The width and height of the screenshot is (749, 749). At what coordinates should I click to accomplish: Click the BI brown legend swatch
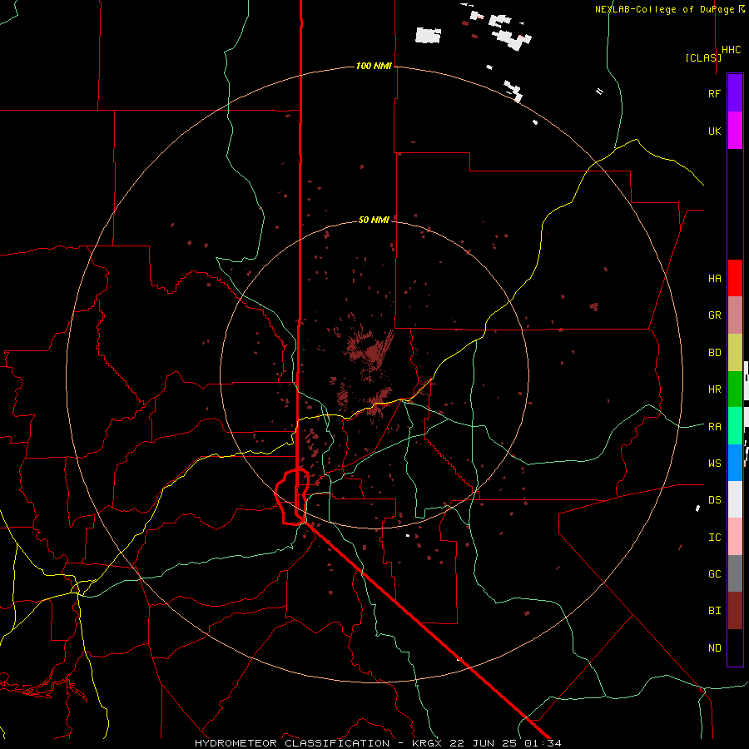tap(735, 611)
